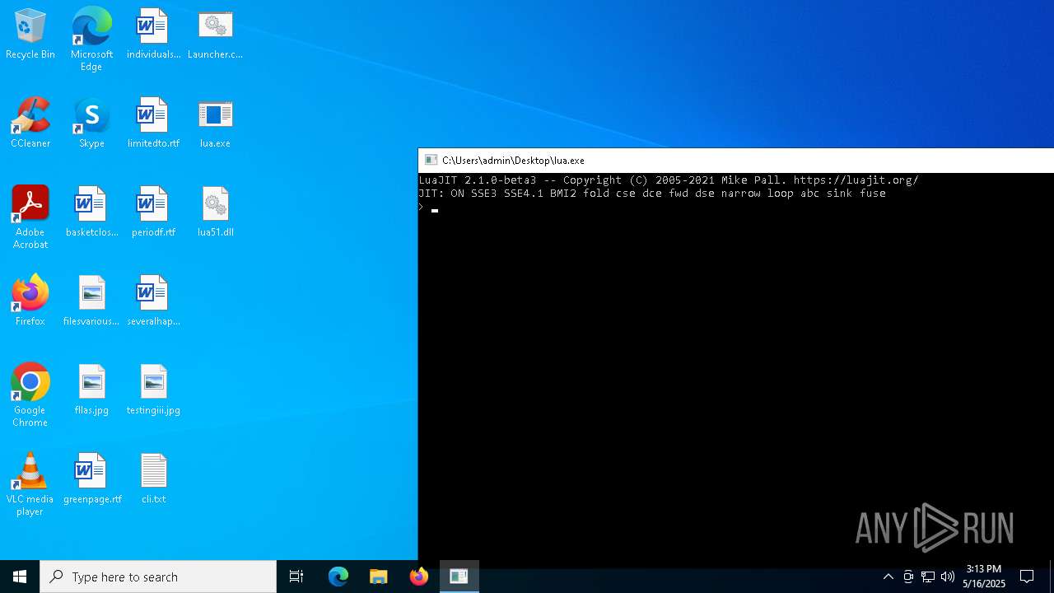Open network status tray icon
The width and height of the screenshot is (1054, 593).
(928, 577)
